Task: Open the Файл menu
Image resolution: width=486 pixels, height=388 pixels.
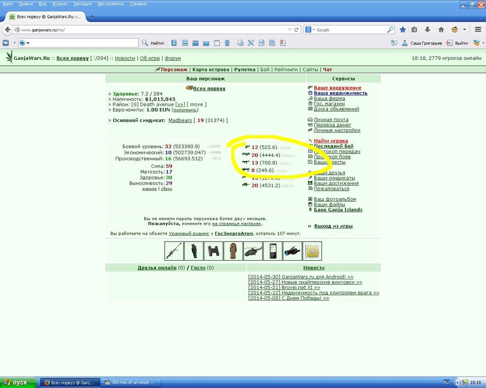Action: tap(8, 4)
